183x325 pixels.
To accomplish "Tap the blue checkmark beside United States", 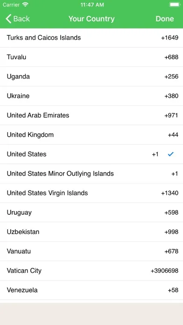I will 170,154.
